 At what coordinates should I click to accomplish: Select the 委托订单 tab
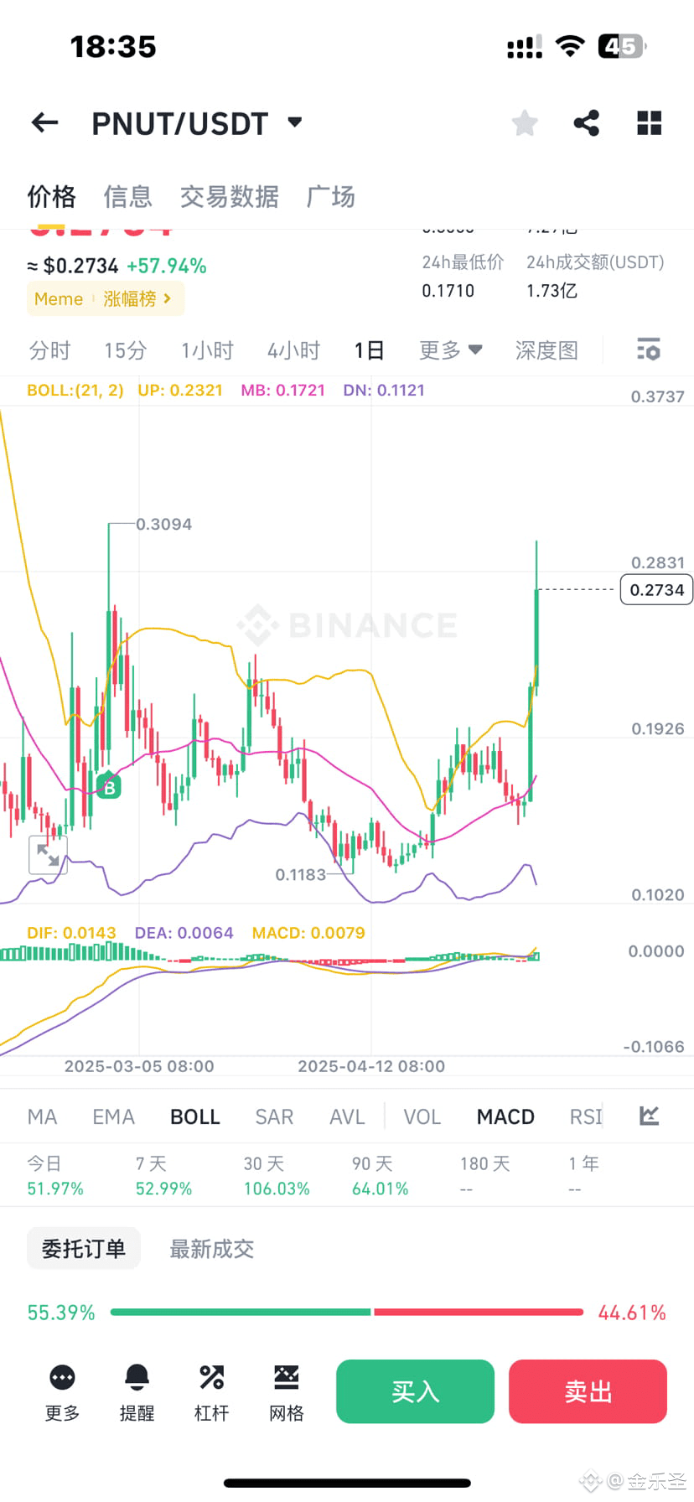pyautogui.click(x=84, y=1249)
